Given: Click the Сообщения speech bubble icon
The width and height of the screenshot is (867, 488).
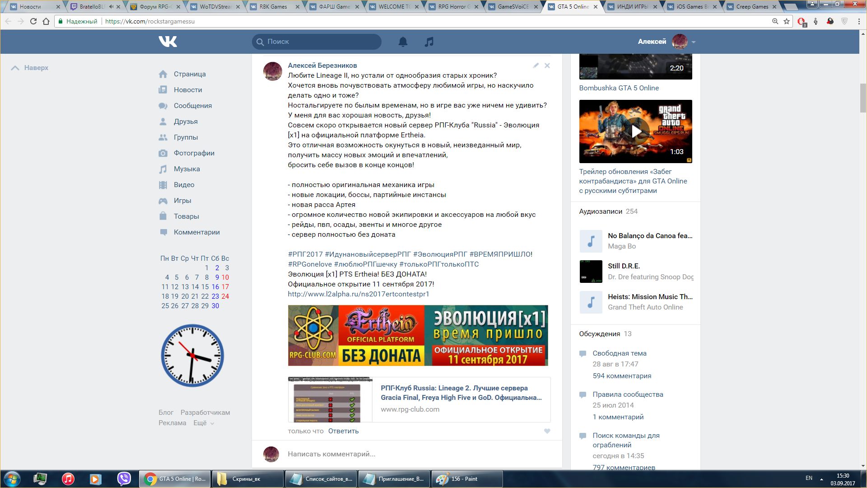Looking at the screenshot, I should (x=163, y=106).
